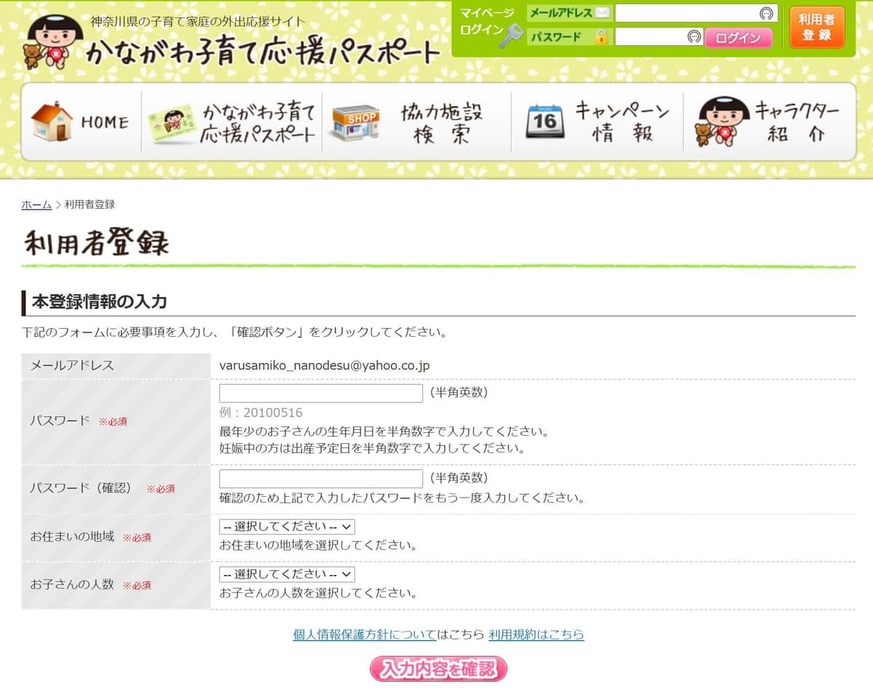Click the ホーム breadcrumb link

click(x=36, y=204)
